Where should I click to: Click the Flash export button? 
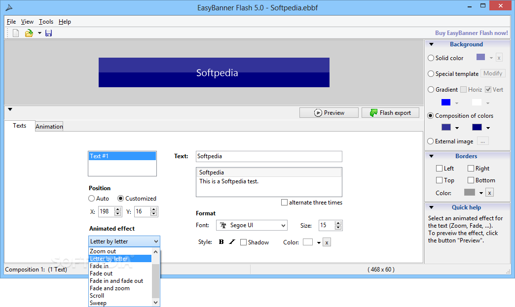(x=391, y=113)
